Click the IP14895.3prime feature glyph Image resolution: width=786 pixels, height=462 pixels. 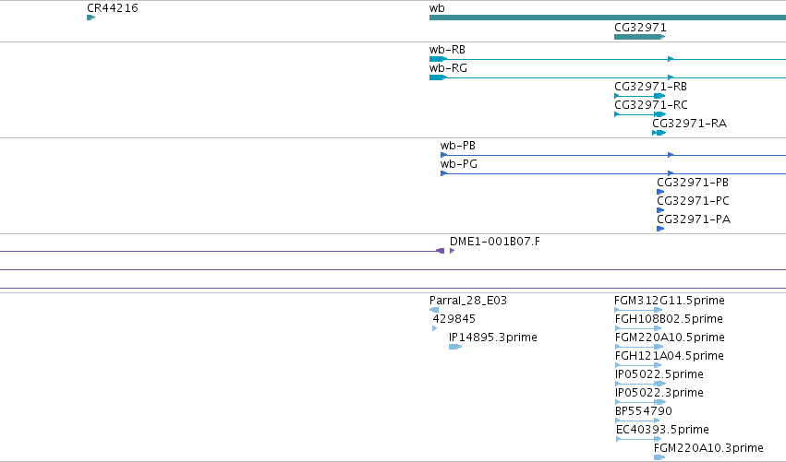(455, 347)
